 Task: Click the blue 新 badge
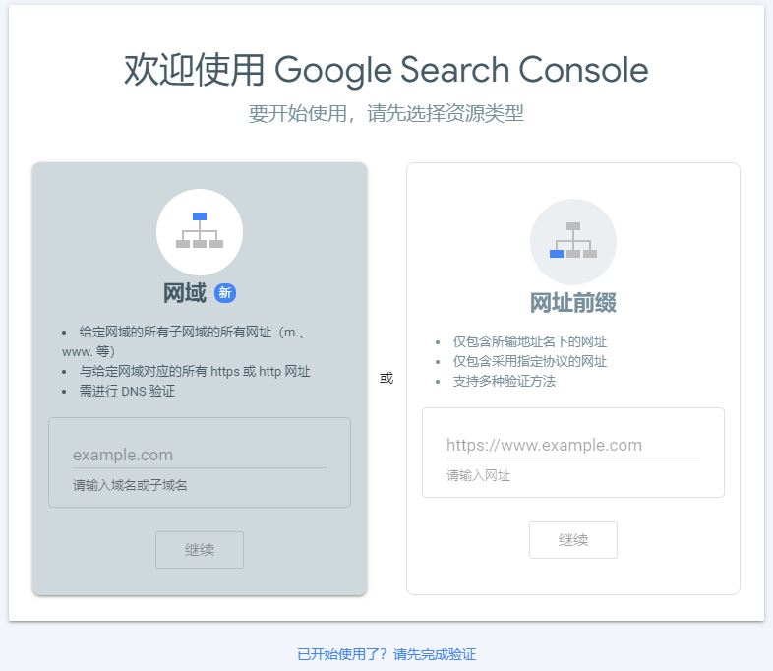tap(225, 293)
